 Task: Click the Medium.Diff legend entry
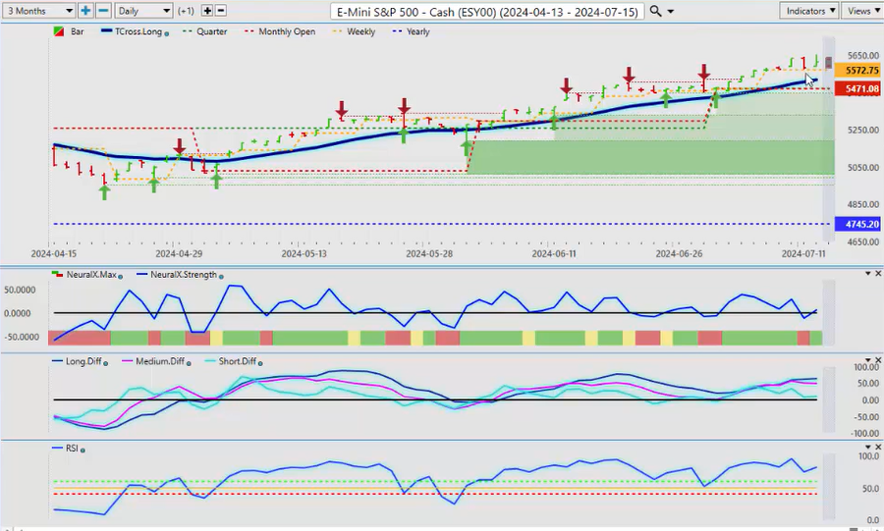[x=159, y=361]
